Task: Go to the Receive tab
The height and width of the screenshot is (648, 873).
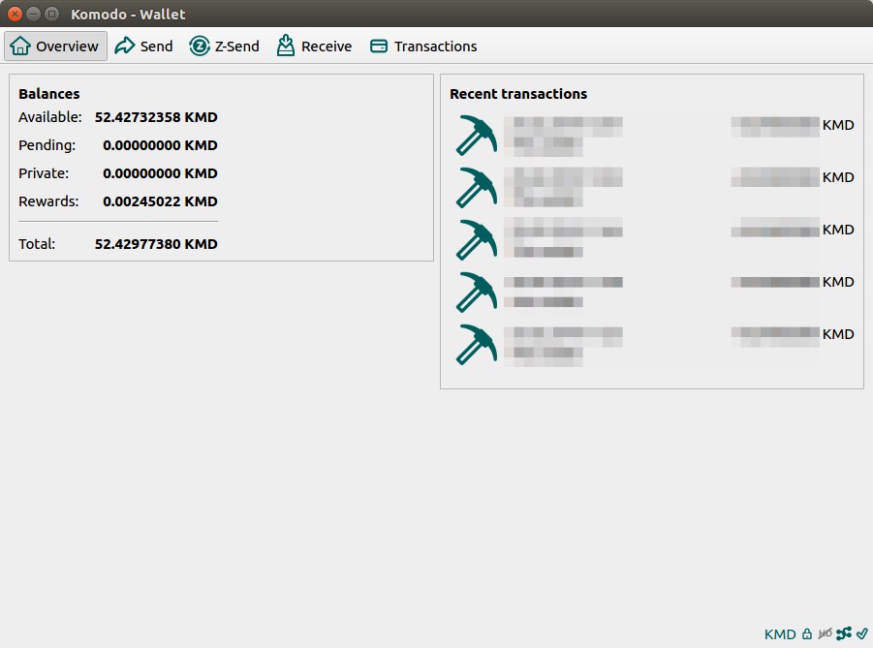Action: [x=315, y=46]
